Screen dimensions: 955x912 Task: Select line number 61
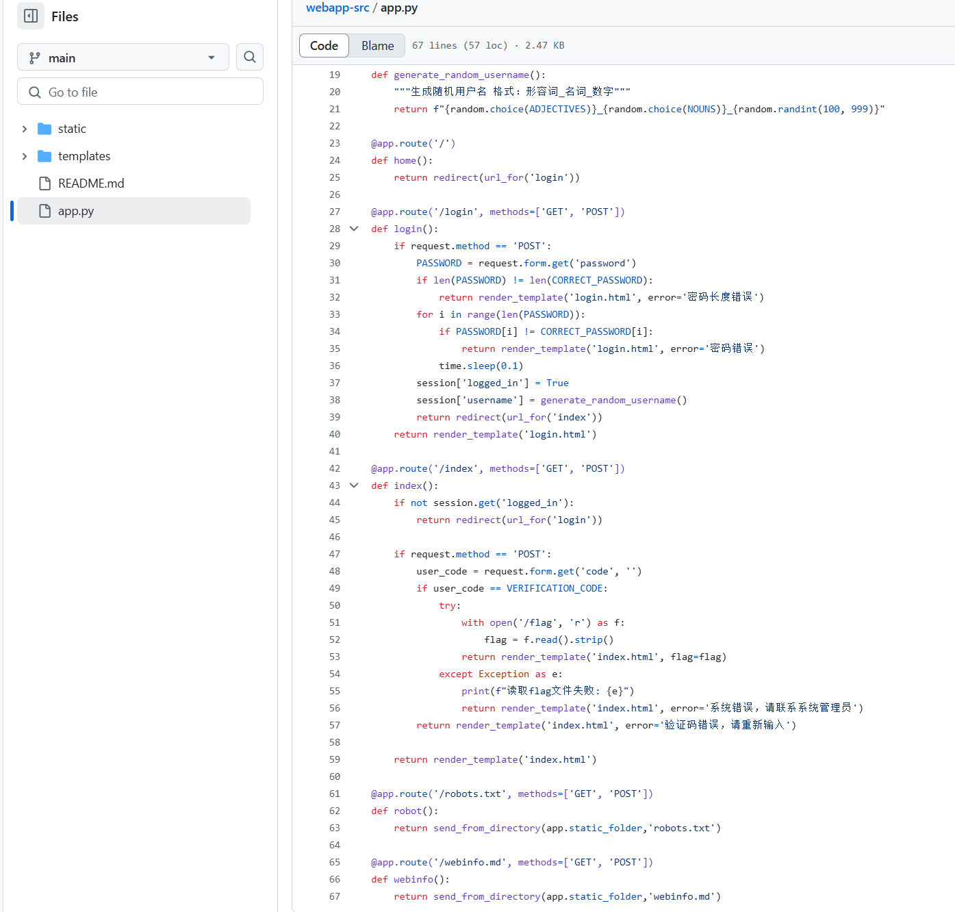coord(334,794)
